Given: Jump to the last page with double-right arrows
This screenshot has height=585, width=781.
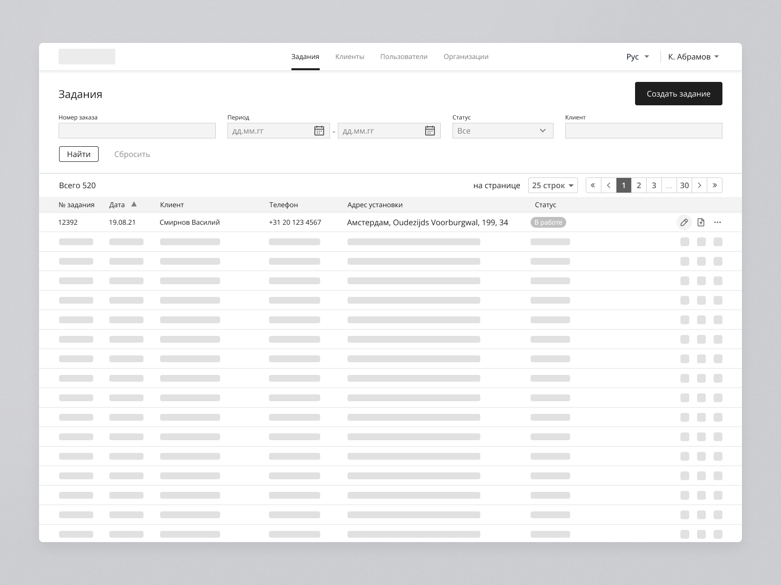Looking at the screenshot, I should tap(715, 185).
